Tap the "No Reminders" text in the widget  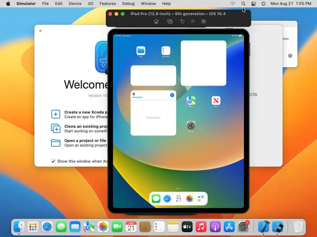(153, 118)
